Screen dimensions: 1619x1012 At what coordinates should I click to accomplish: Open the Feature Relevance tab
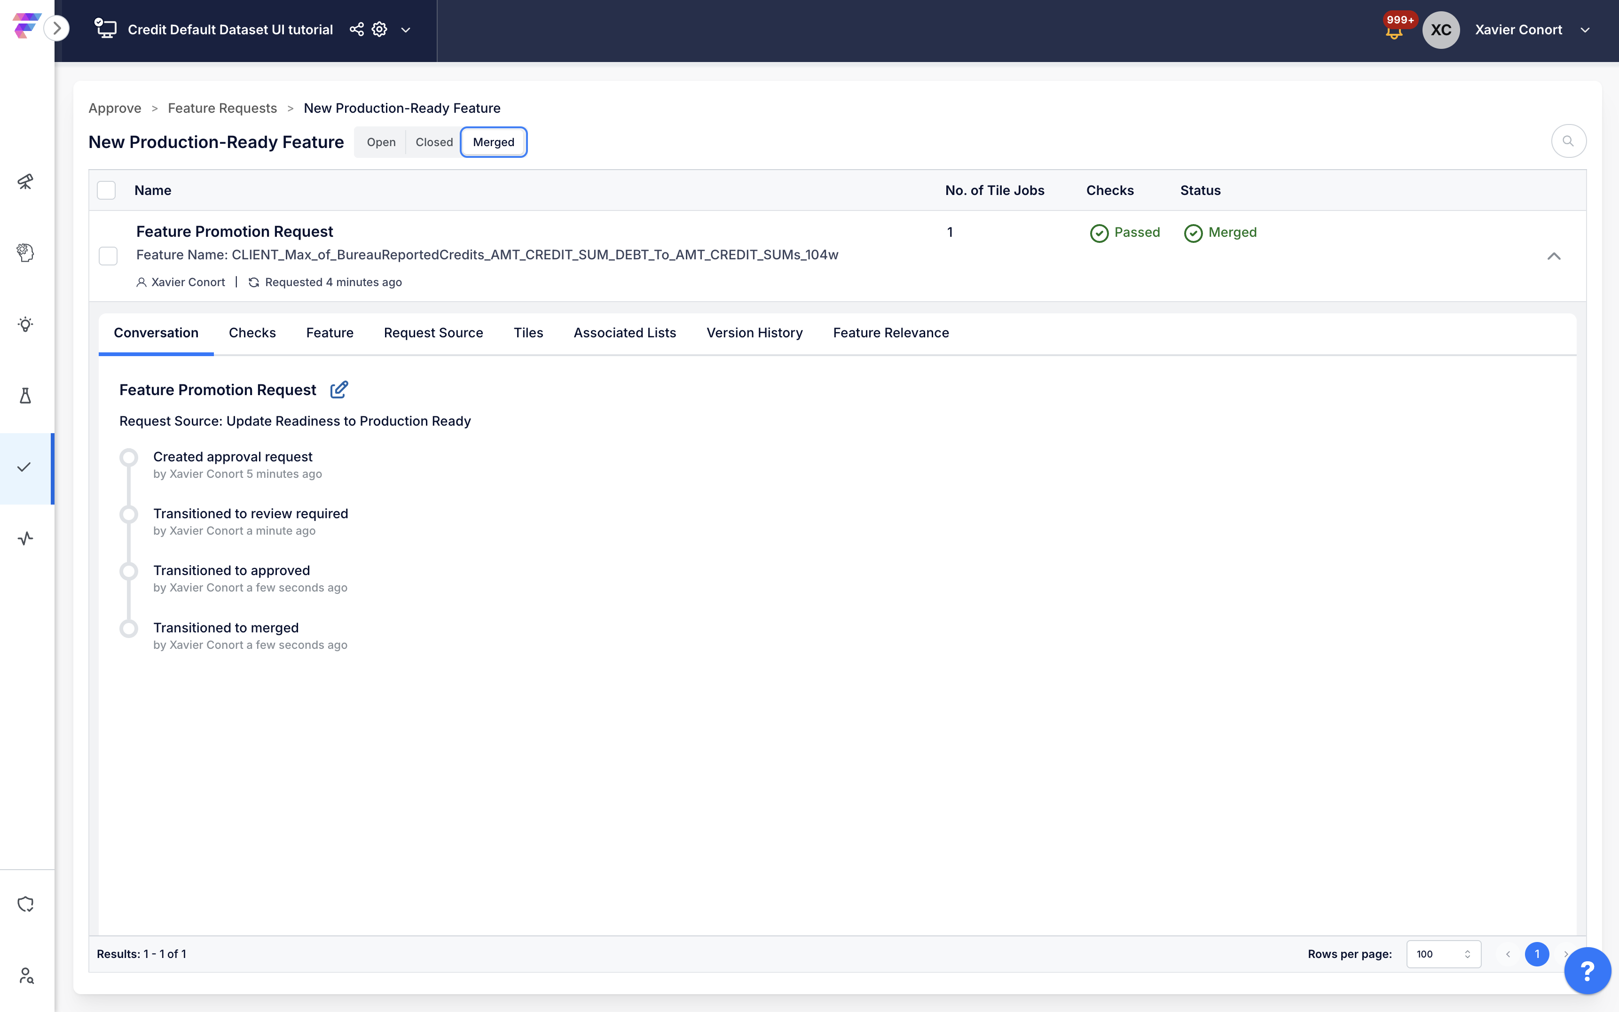[x=890, y=333]
